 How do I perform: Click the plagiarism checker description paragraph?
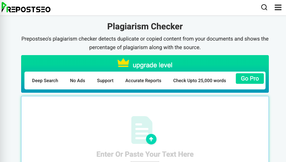[x=145, y=43]
